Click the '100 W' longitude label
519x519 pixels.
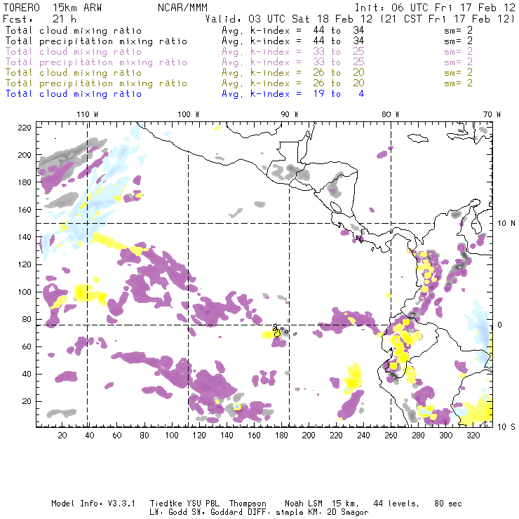coord(189,114)
